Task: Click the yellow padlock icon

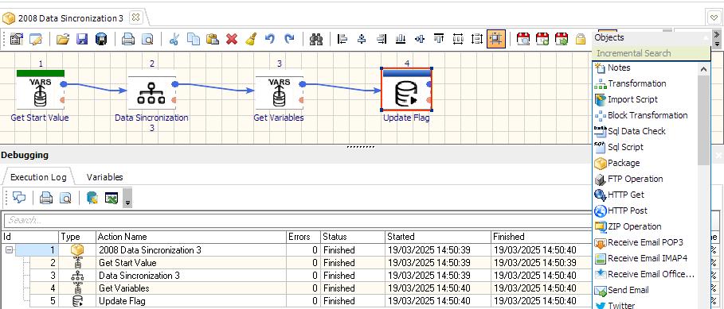Action: pyautogui.click(x=581, y=39)
